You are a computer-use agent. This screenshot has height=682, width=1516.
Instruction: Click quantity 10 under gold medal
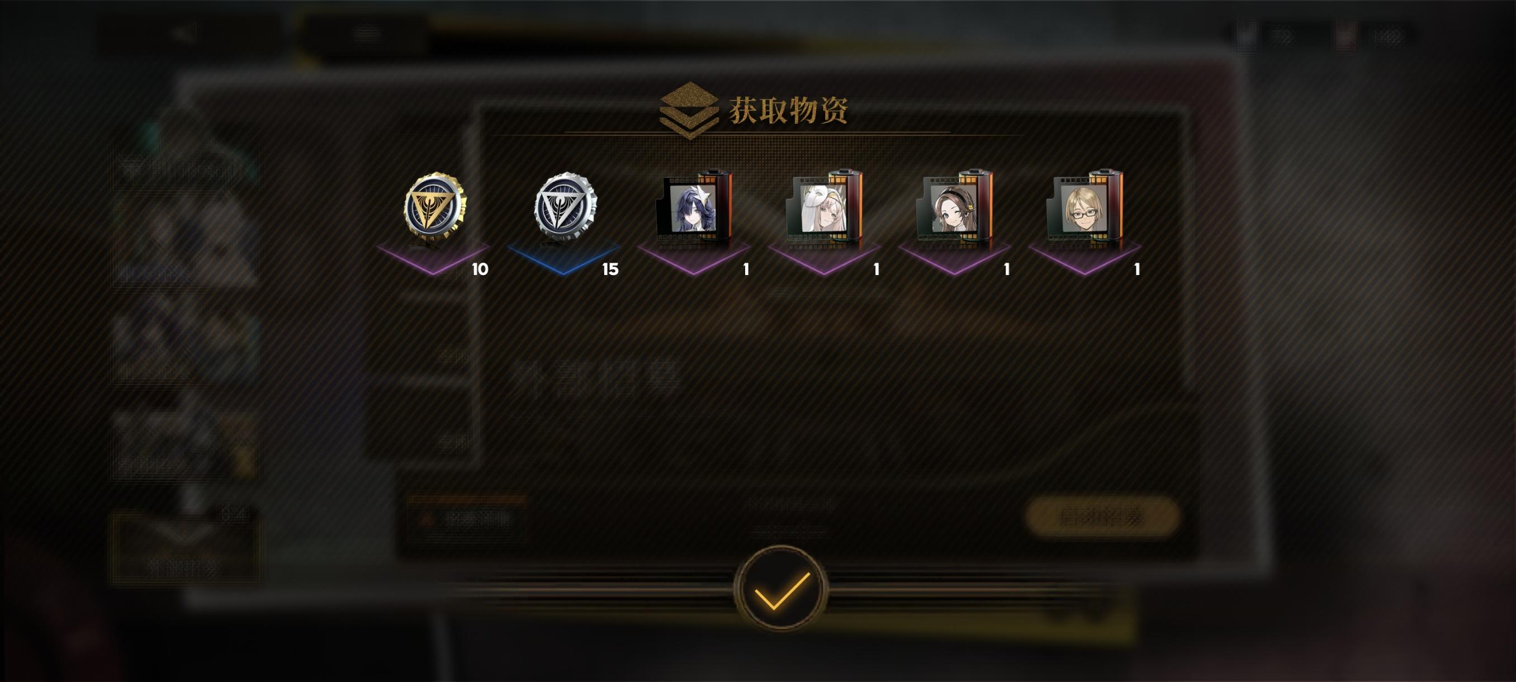pos(480,269)
